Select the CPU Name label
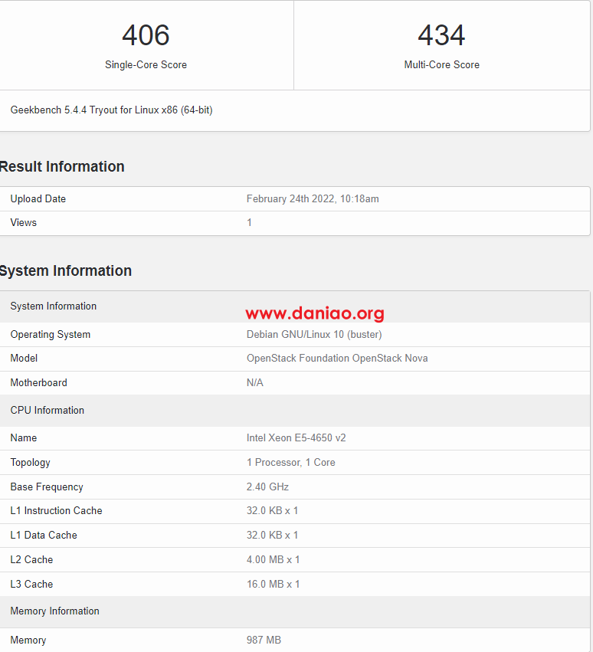Image resolution: width=593 pixels, height=652 pixels. pos(23,437)
